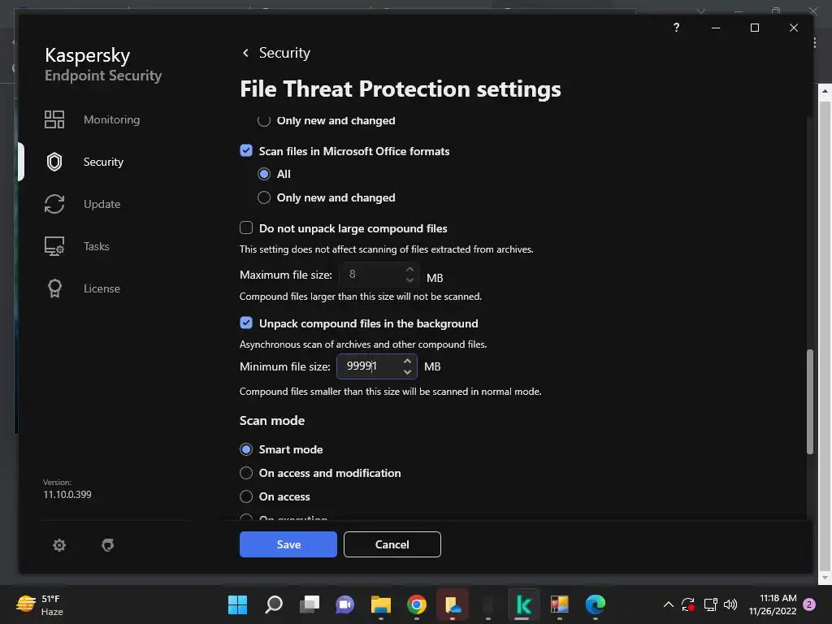The image size is (832, 624).
Task: Select On access and modification mode
Action: [246, 473]
